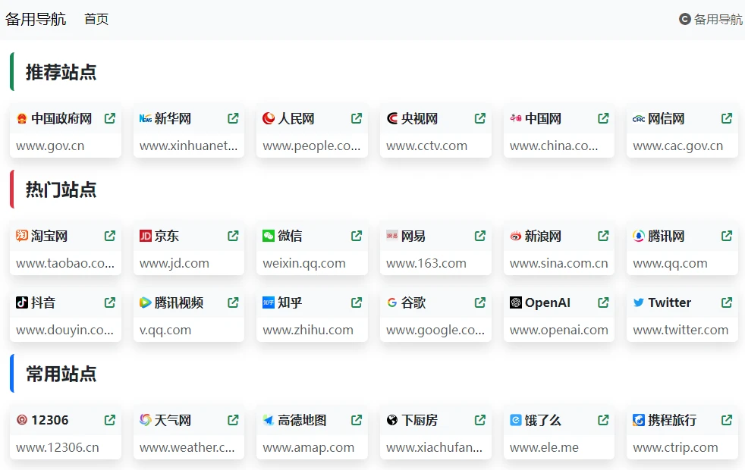Open the 12306 site title
The height and width of the screenshot is (470, 745).
pyautogui.click(x=50, y=420)
